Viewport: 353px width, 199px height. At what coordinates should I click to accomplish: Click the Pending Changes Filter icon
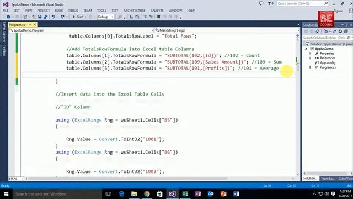tap(326, 32)
